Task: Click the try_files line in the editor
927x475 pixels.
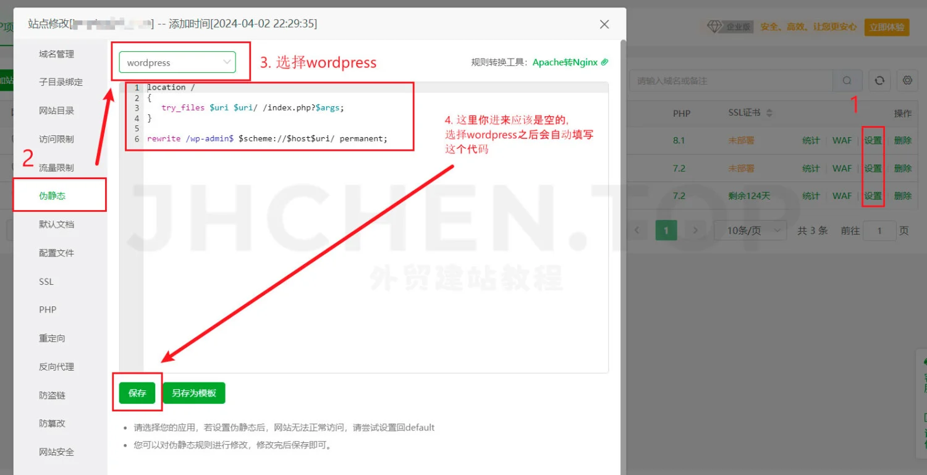Action: (x=252, y=107)
